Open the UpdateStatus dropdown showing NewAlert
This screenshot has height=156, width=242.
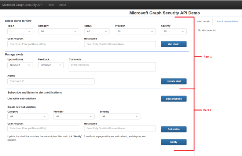20,65
